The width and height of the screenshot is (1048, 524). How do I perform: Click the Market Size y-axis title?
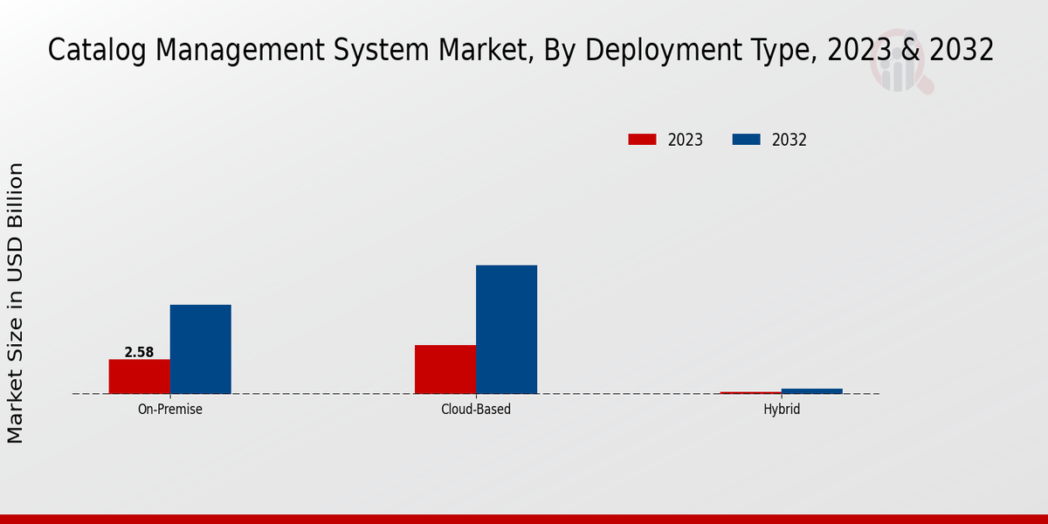[16, 302]
